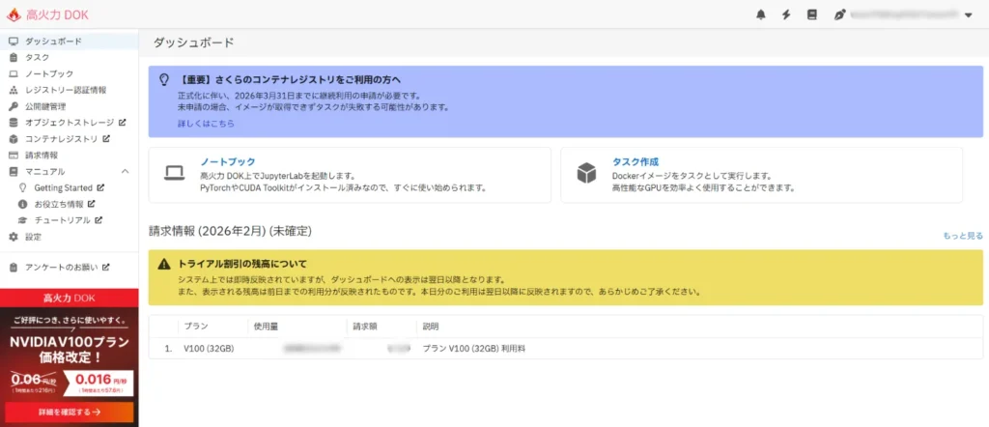The image size is (989, 427).
Task: Click the key icon for 公開鍵管理
Action: (14, 106)
